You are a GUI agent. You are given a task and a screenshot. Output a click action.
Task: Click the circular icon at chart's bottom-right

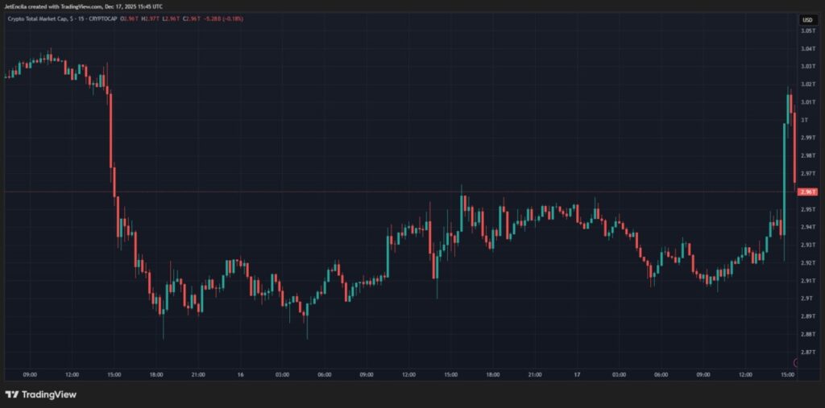[x=798, y=363]
